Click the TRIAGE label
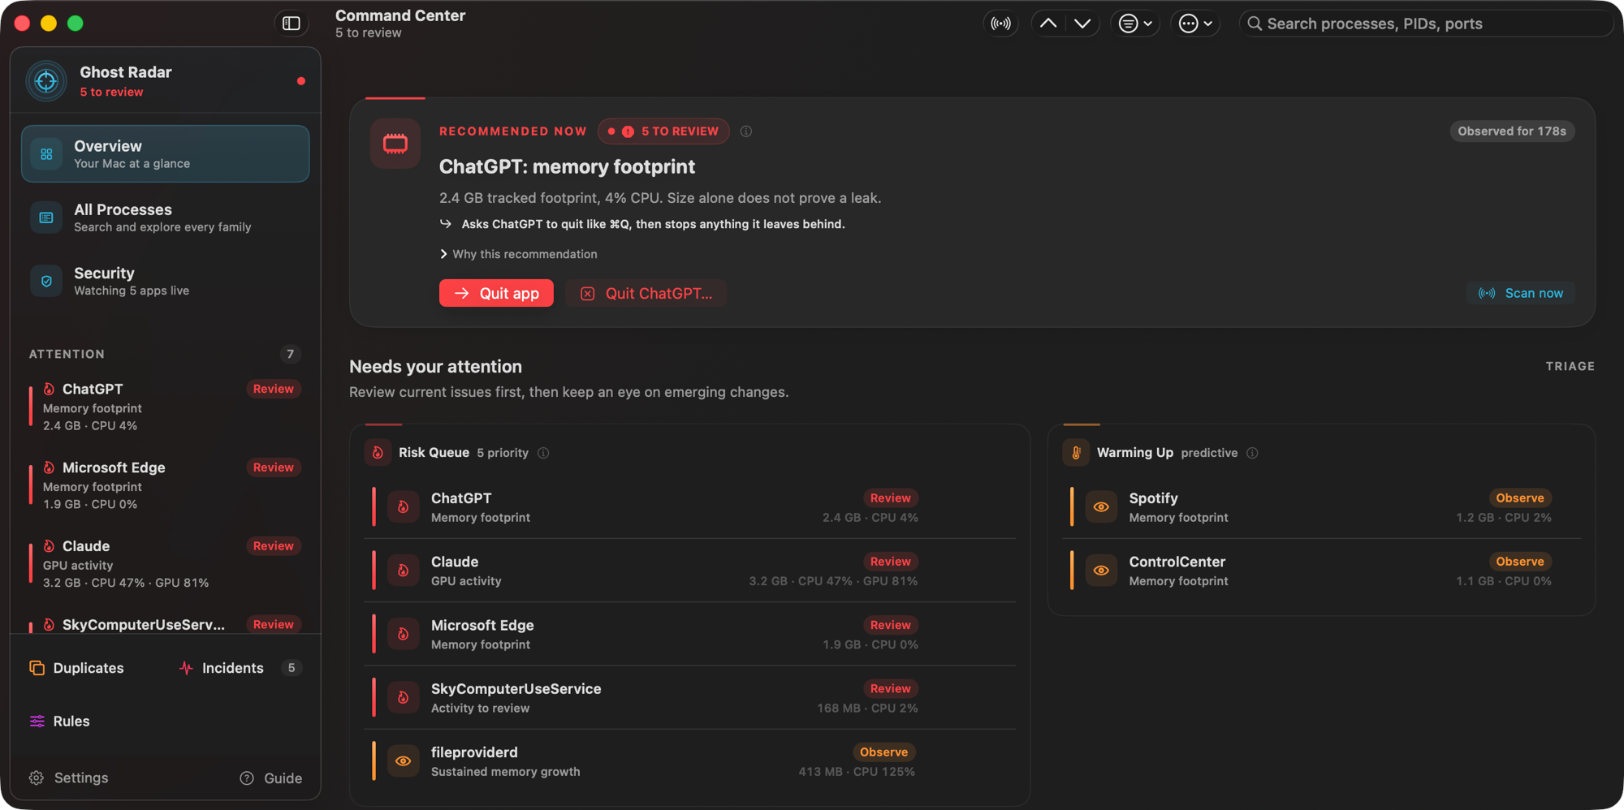Viewport: 1624px width, 810px height. tap(1570, 366)
